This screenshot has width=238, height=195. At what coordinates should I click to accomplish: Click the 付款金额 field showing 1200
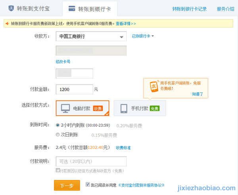coord(75,89)
